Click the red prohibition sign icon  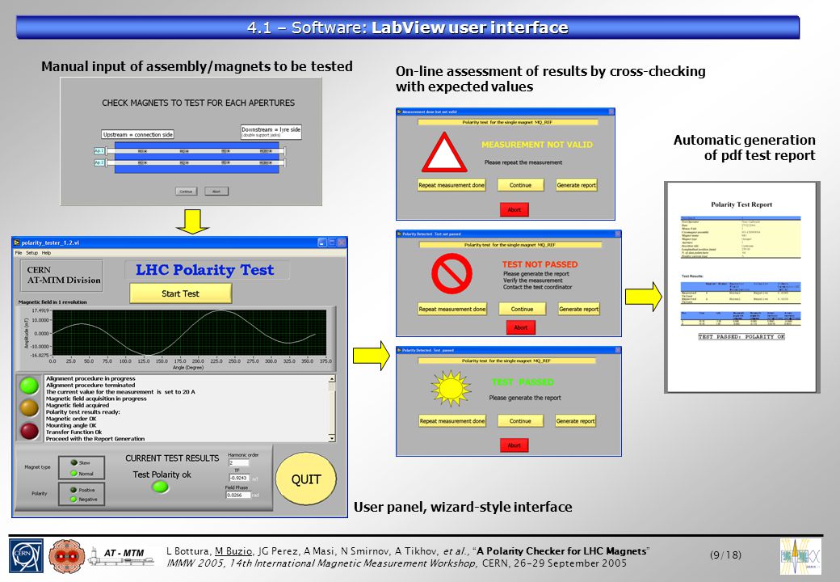pos(451,274)
